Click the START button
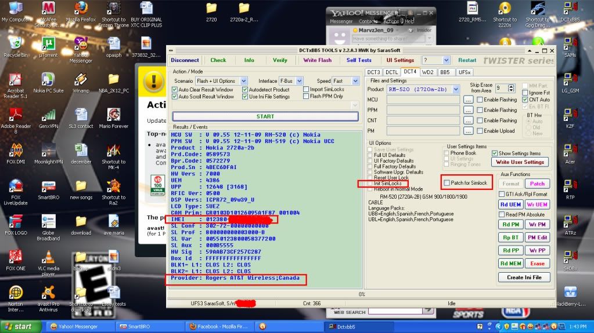Image resolution: width=594 pixels, height=333 pixels. coord(265,116)
